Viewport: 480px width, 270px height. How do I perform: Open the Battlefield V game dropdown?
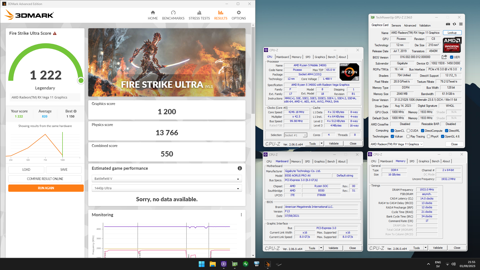(167, 179)
